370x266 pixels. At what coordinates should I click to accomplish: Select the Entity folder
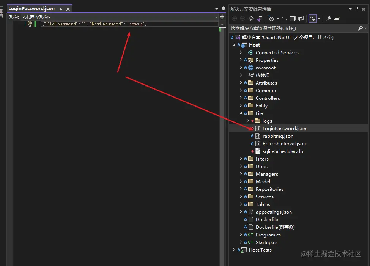pos(261,106)
